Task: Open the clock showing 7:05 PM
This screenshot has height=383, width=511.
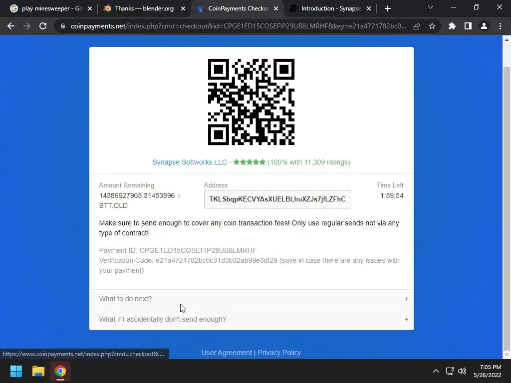Action: 488,371
